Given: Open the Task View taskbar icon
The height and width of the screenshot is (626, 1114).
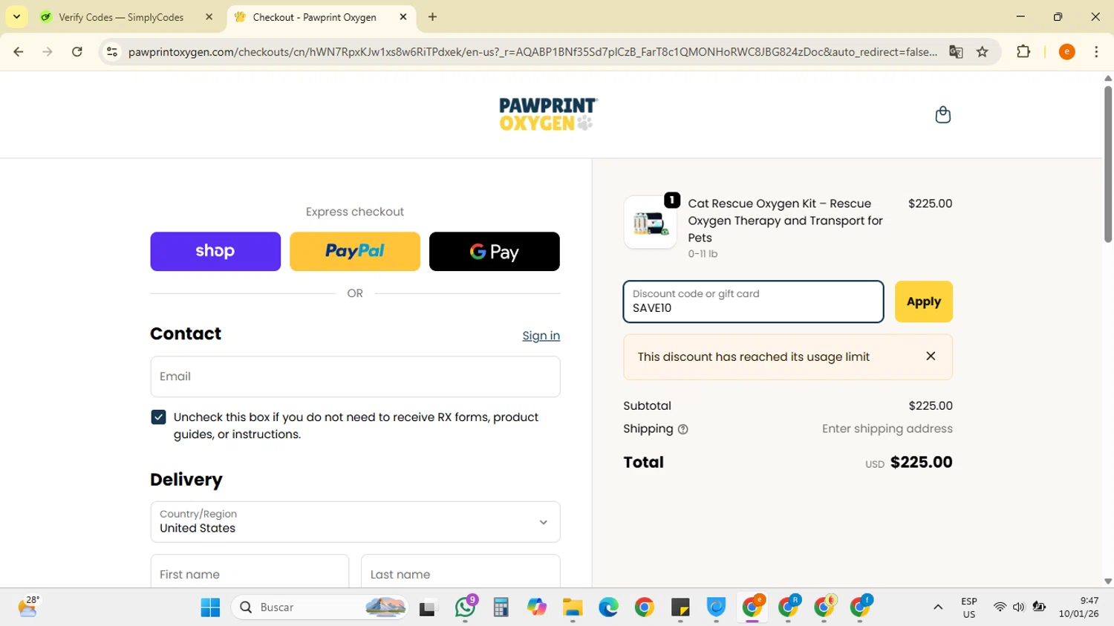Looking at the screenshot, I should click(429, 607).
